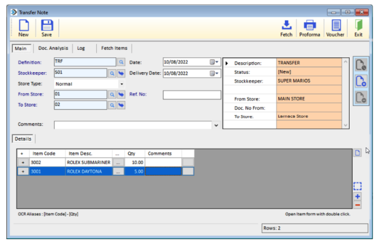Click the Proforma printer icon

[310, 25]
